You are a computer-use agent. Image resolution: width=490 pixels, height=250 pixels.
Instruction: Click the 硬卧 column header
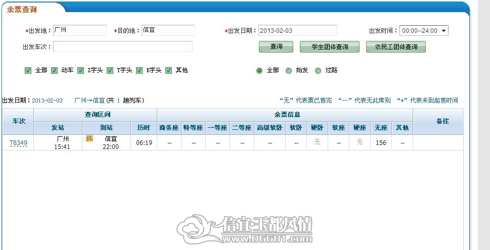pos(317,128)
